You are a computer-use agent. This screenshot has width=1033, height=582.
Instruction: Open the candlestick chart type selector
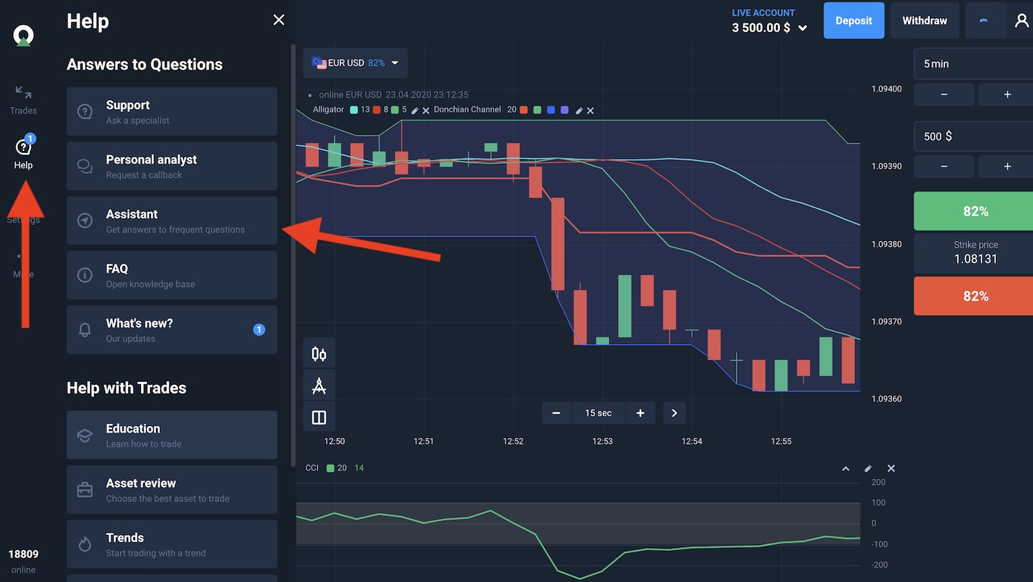pos(319,354)
